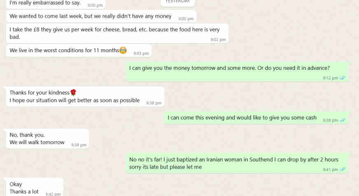The width and height of the screenshot is (359, 196).
Task: Select the 'Okay Thanks a lot' message
Action: coord(34,187)
